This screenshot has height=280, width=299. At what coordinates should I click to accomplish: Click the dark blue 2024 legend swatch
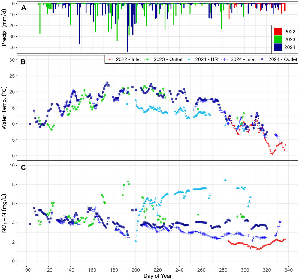coord(278,47)
